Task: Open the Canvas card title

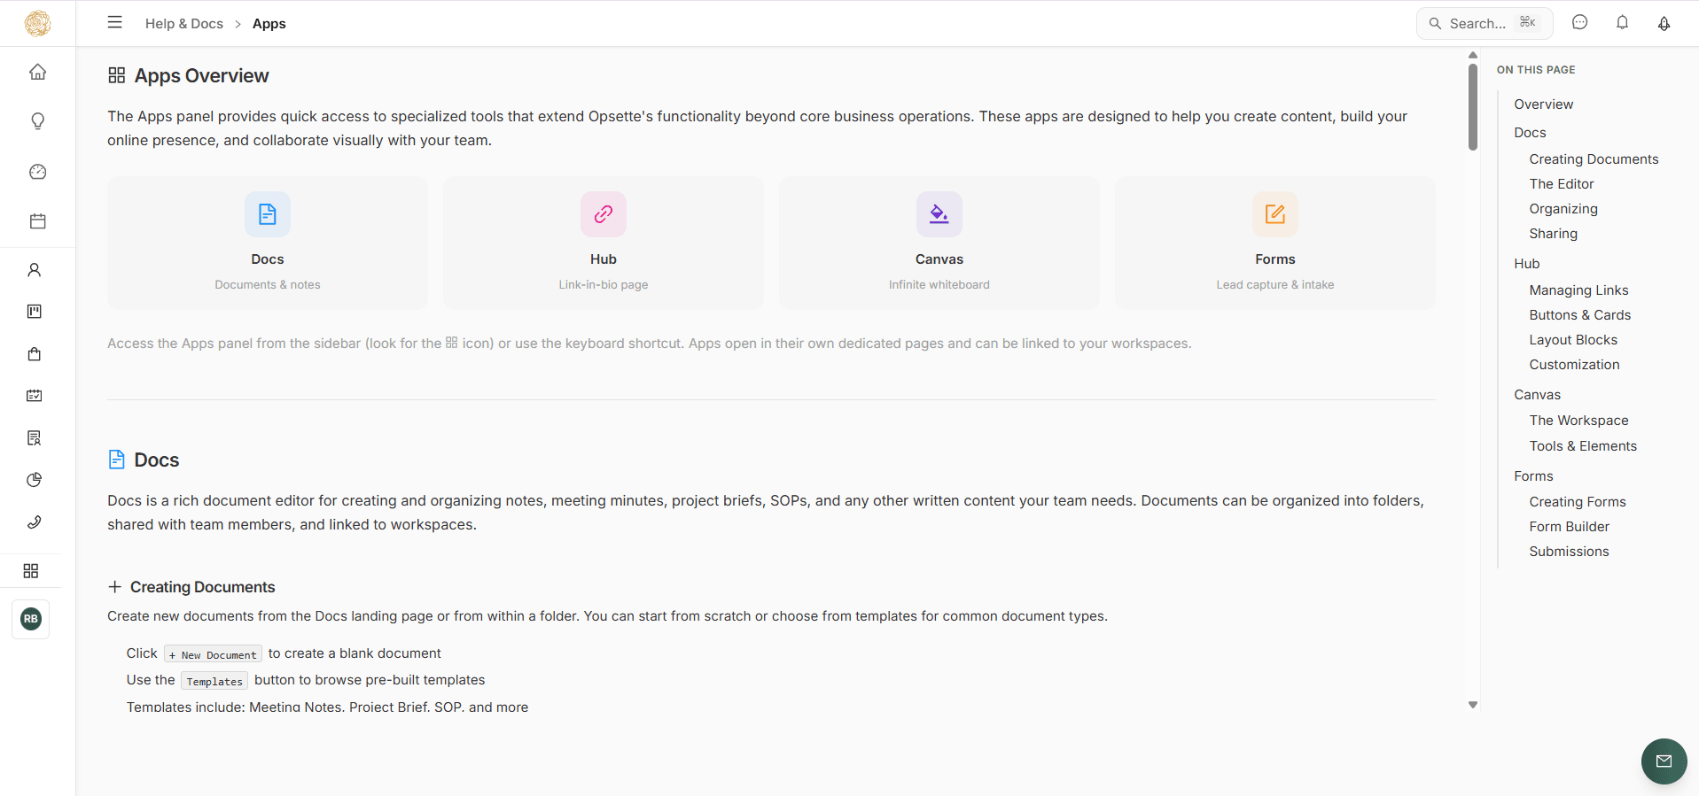Action: point(939,259)
